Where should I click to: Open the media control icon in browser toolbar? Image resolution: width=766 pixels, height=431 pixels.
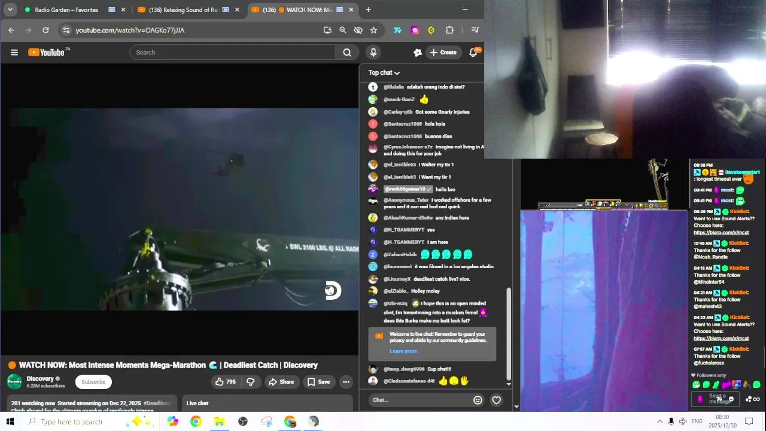tap(475, 30)
